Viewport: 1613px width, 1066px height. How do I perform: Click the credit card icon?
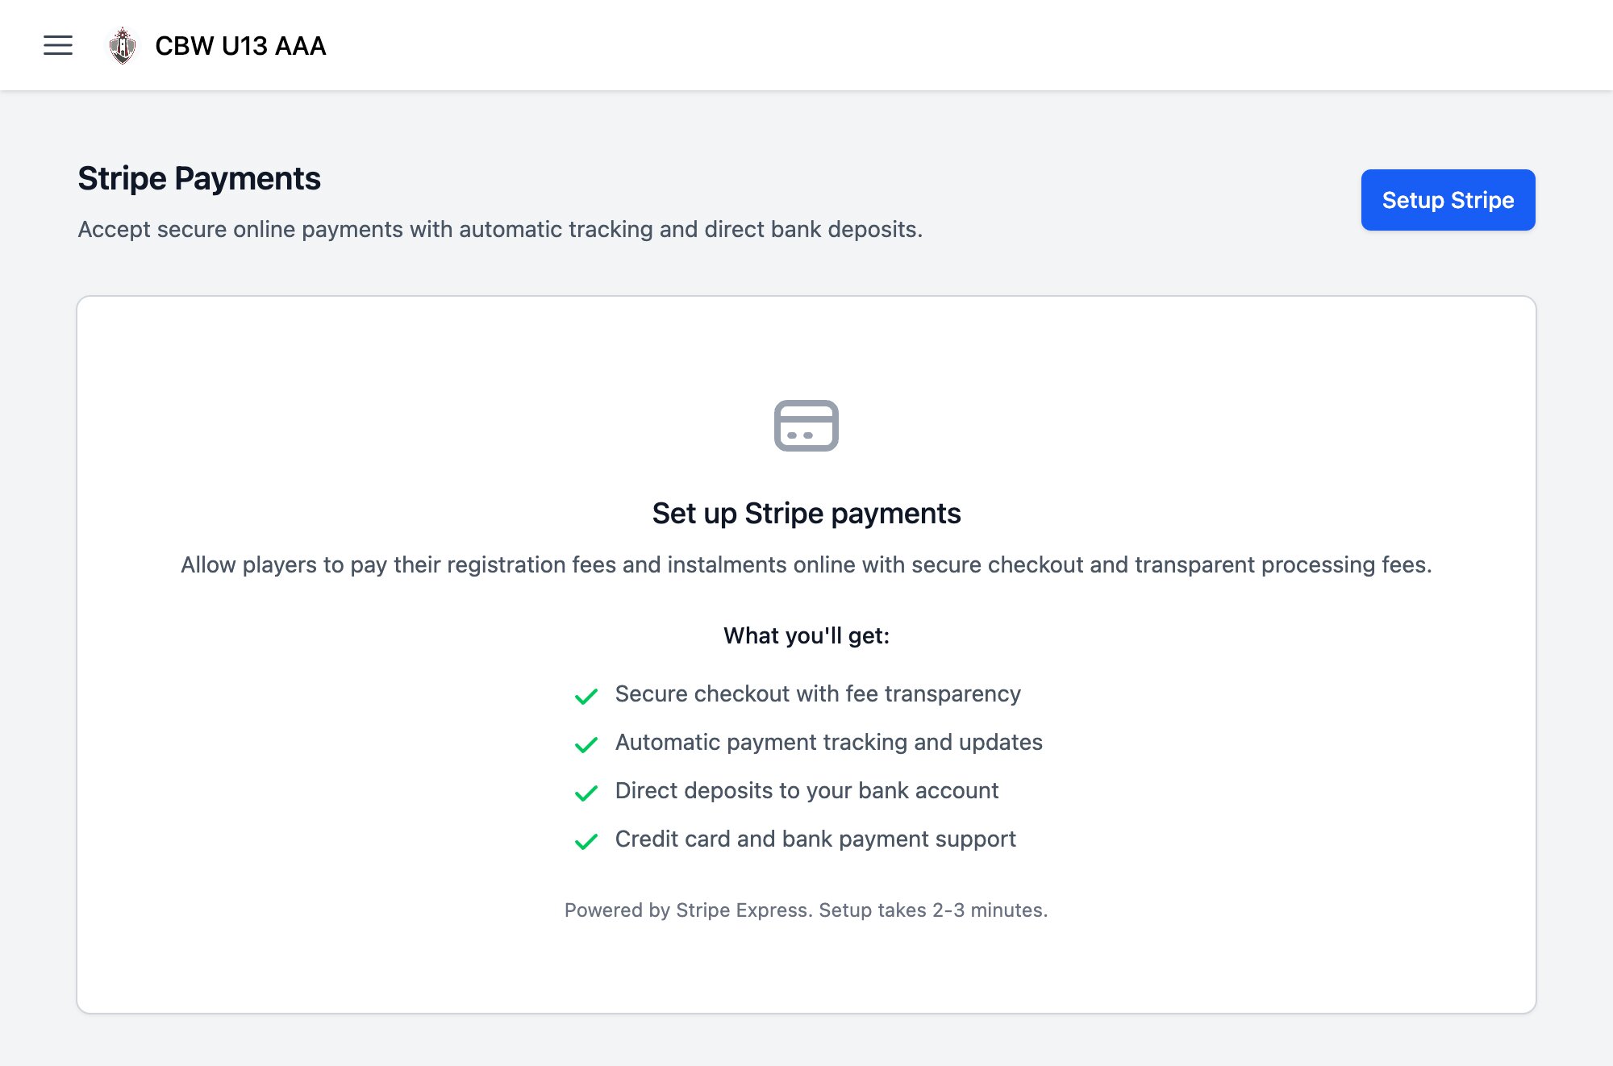click(x=806, y=426)
